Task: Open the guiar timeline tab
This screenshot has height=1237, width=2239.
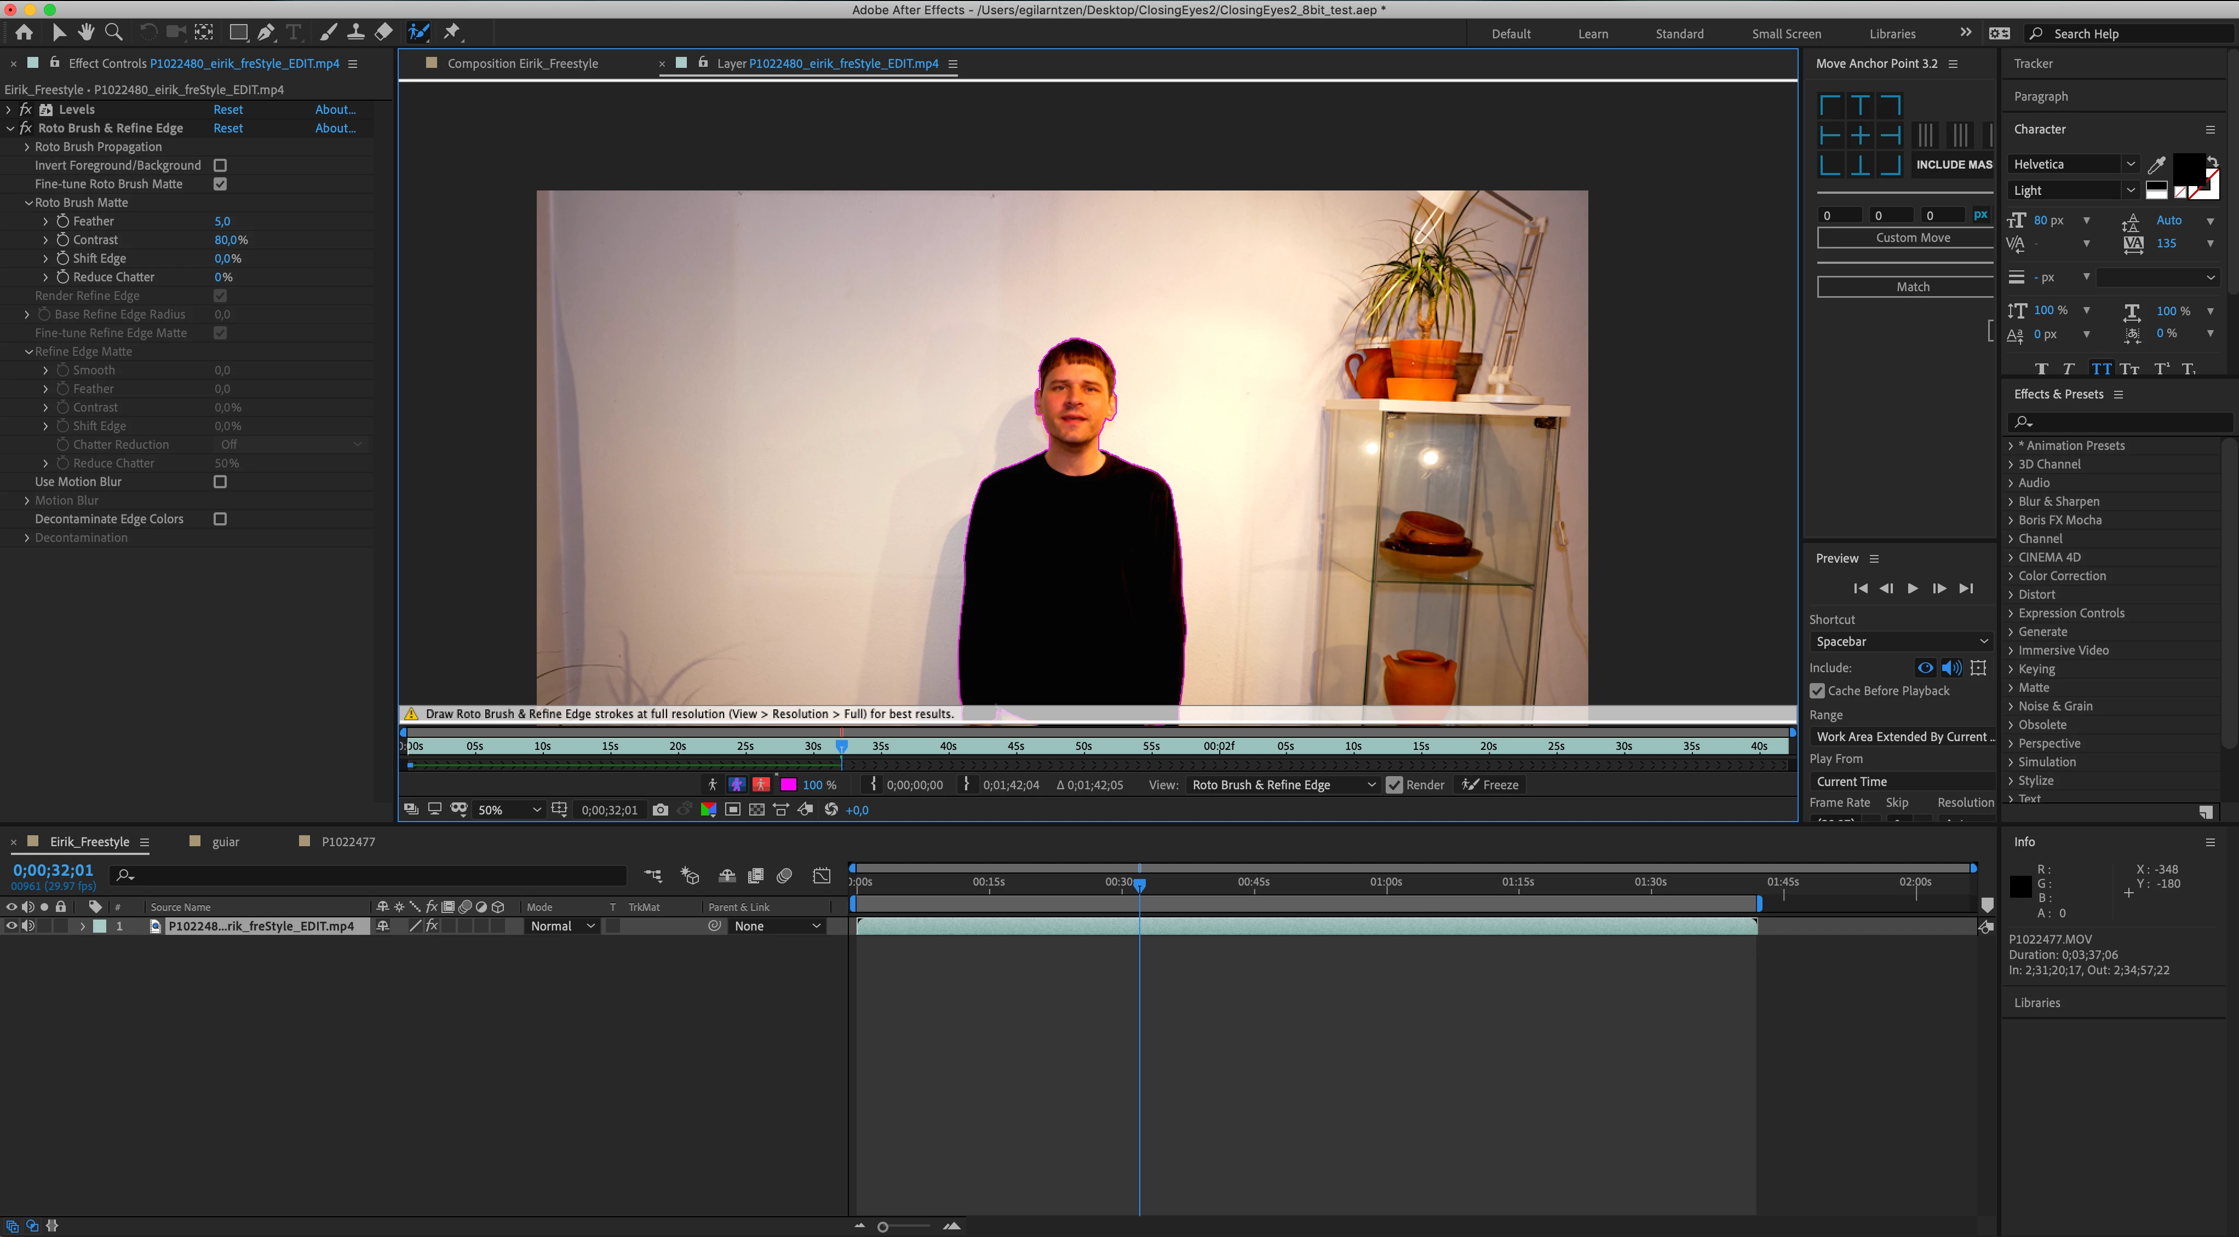Action: (225, 841)
